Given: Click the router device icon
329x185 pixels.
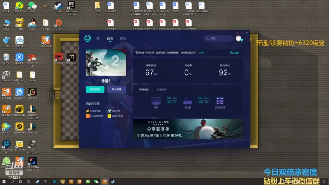Looking at the screenshot, I should click(x=188, y=101).
